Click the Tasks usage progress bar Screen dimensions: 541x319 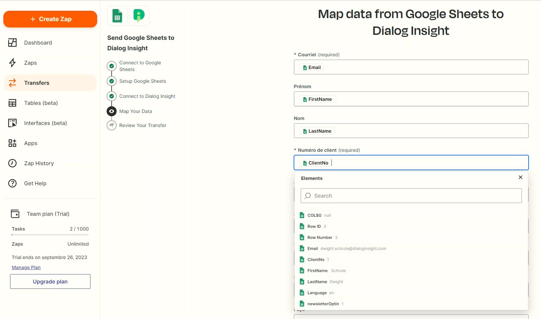[x=50, y=235]
